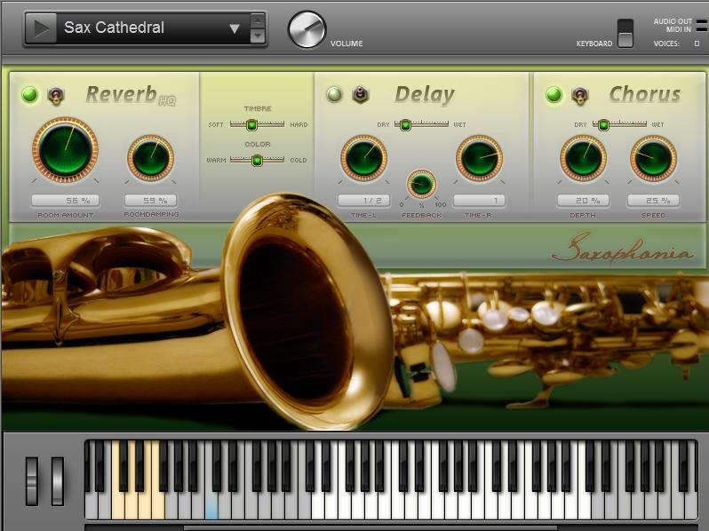Flip the Chorus mini toggle switch

point(579,95)
